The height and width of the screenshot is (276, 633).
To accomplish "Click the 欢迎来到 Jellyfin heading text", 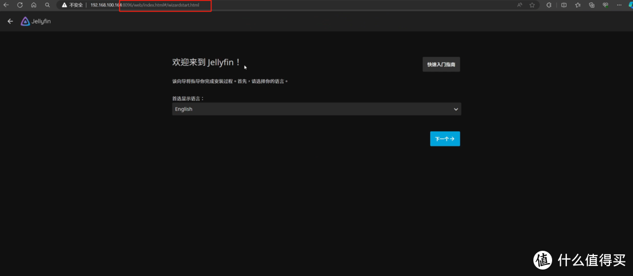I will point(207,62).
